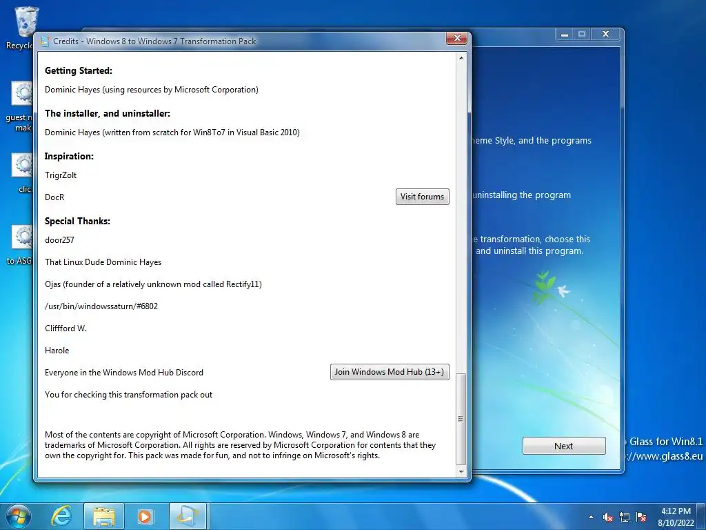Click 'That Linux Dude Dominic Hayes' line
This screenshot has width=706, height=530.
click(103, 262)
